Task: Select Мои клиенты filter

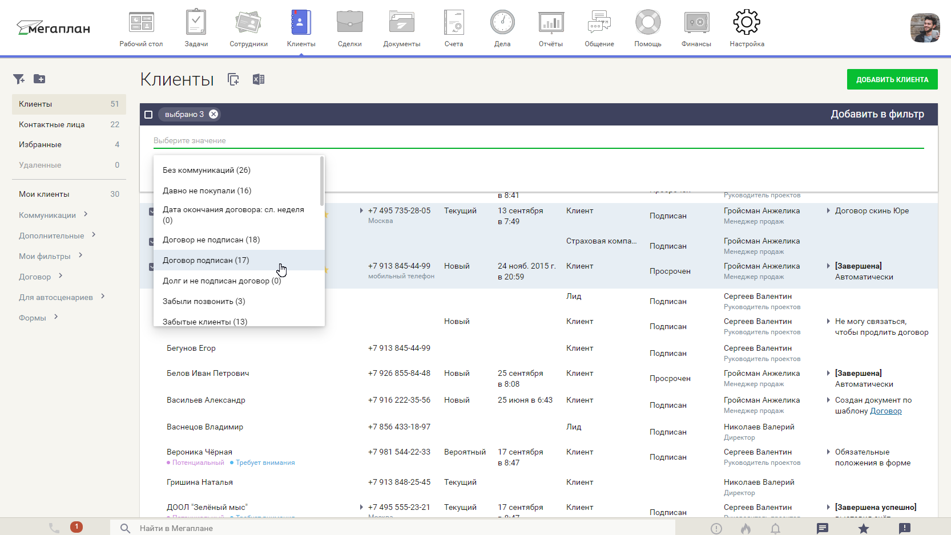Action: pyautogui.click(x=69, y=194)
